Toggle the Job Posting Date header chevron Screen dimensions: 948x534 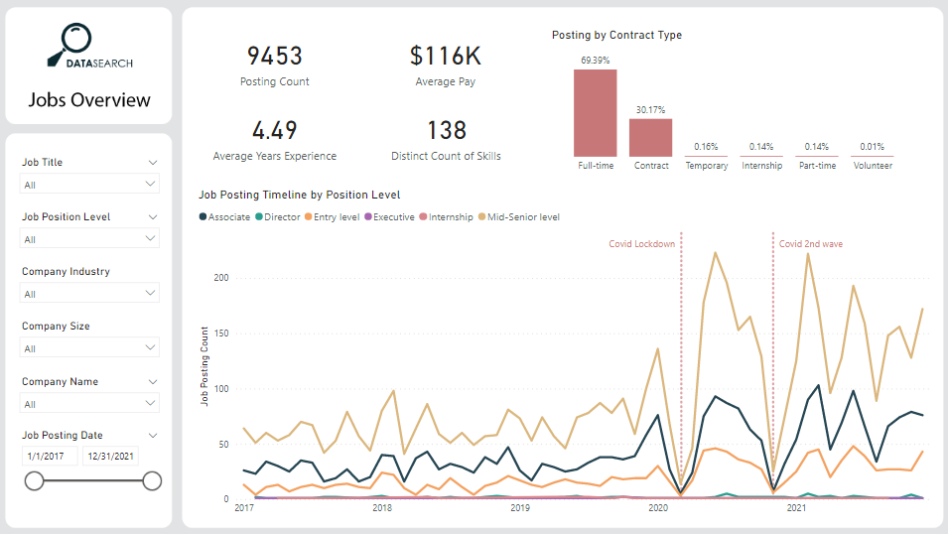(x=153, y=435)
